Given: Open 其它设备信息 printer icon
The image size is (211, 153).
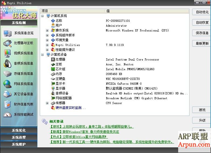Looking at the screenshot, I should [x=8, y=94].
